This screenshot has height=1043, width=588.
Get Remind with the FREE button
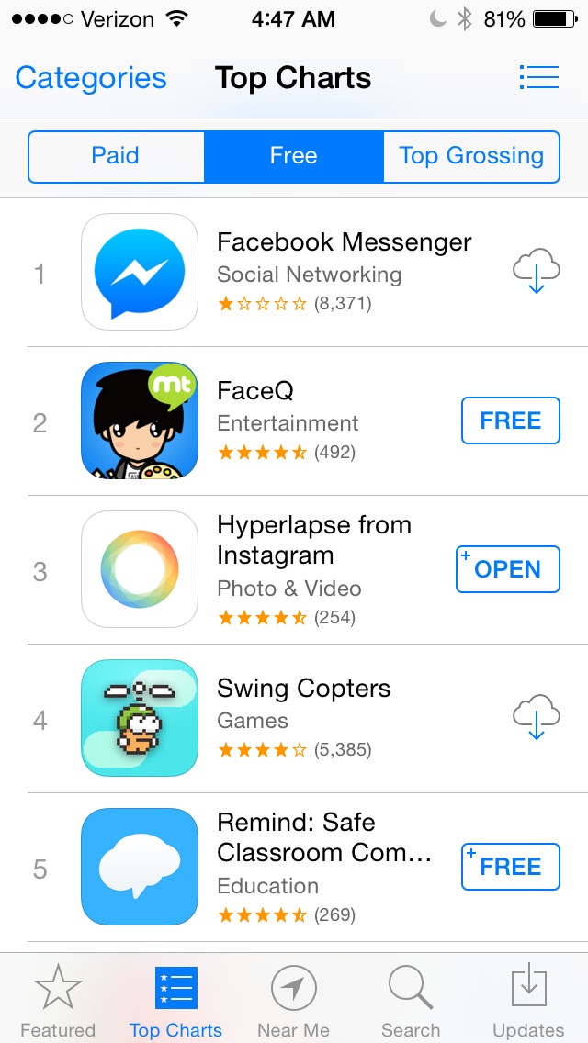pyautogui.click(x=511, y=867)
